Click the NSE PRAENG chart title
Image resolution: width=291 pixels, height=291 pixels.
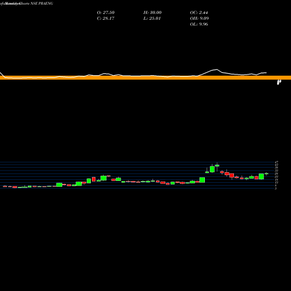tap(42, 3)
